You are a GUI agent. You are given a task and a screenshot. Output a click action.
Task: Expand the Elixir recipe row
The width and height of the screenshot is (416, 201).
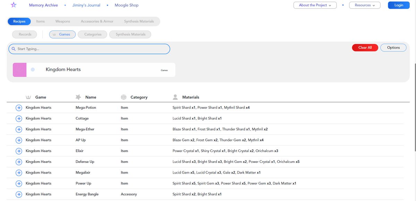[19, 151]
